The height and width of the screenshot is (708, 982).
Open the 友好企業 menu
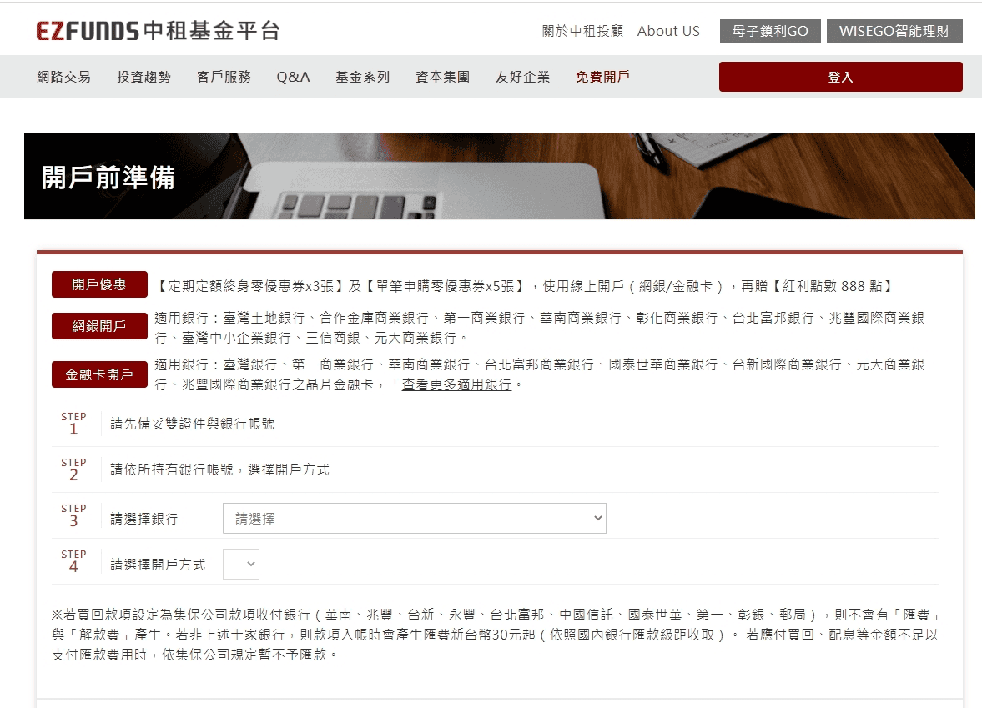(x=523, y=77)
